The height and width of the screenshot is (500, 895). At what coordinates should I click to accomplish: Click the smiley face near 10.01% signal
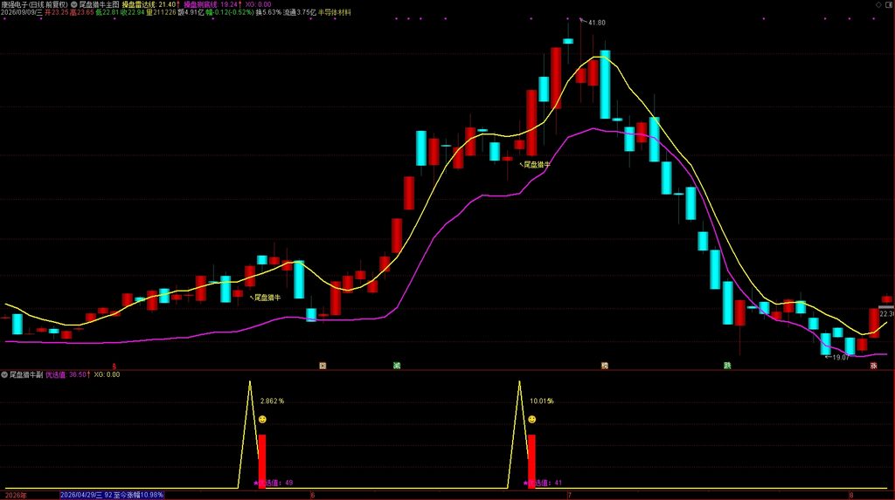(x=532, y=420)
